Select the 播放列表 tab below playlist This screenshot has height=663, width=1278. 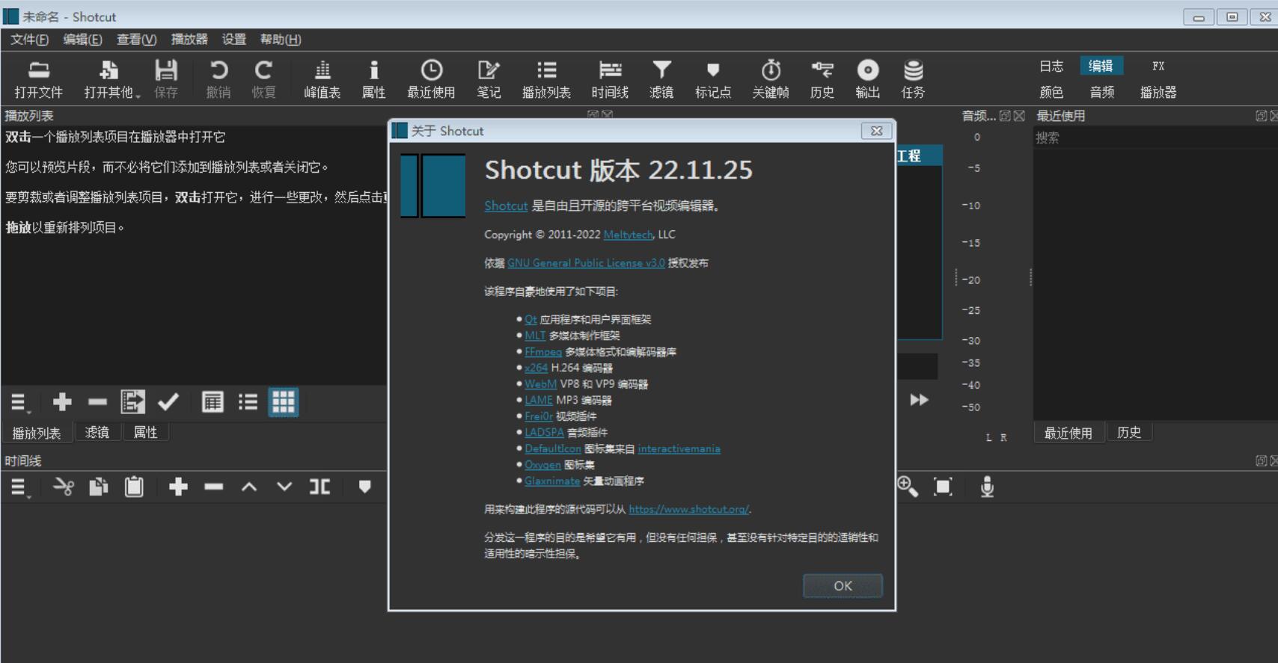point(37,433)
